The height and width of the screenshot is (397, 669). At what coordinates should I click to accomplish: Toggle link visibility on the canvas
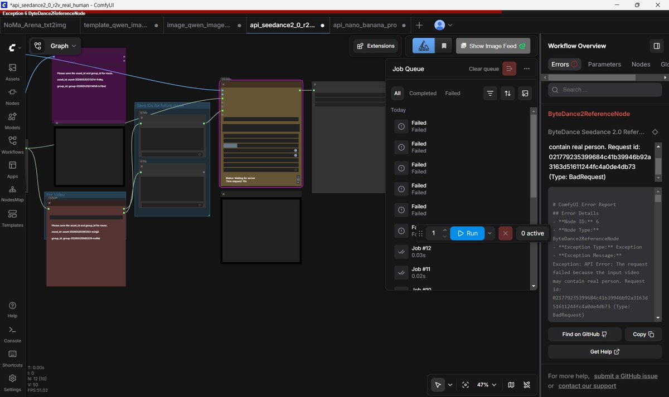[x=527, y=385]
